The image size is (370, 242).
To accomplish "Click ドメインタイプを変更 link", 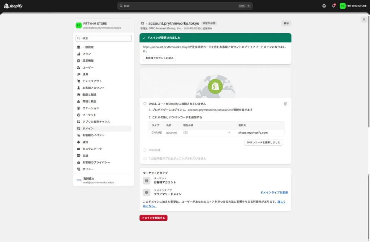I will pyautogui.click(x=274, y=193).
